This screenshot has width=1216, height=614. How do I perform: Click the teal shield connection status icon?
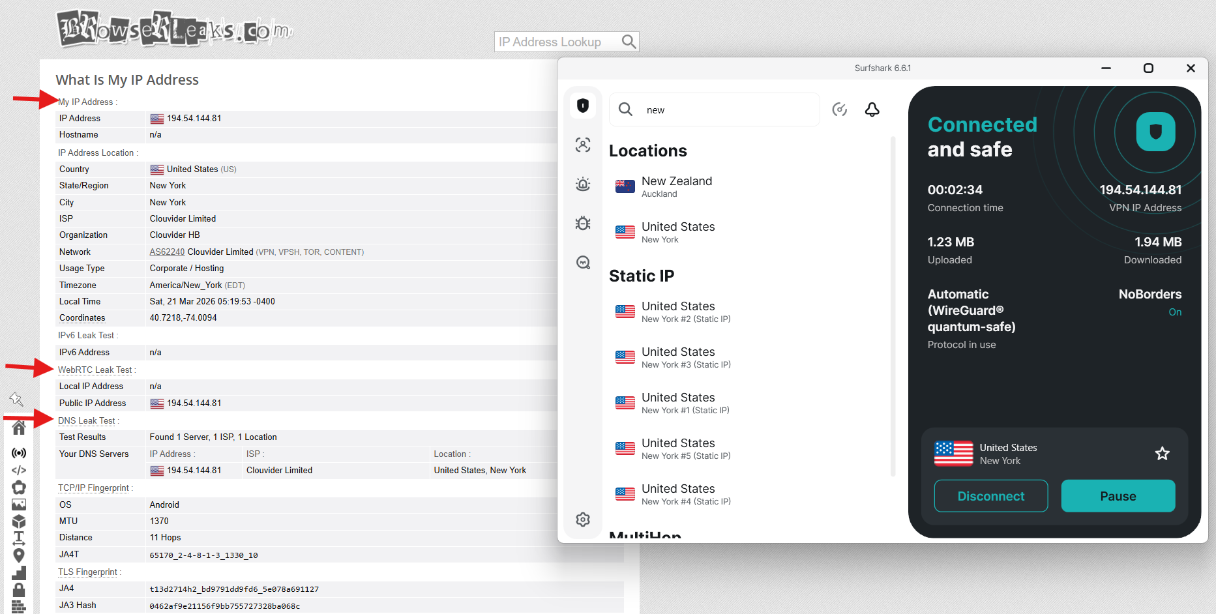[1155, 132]
